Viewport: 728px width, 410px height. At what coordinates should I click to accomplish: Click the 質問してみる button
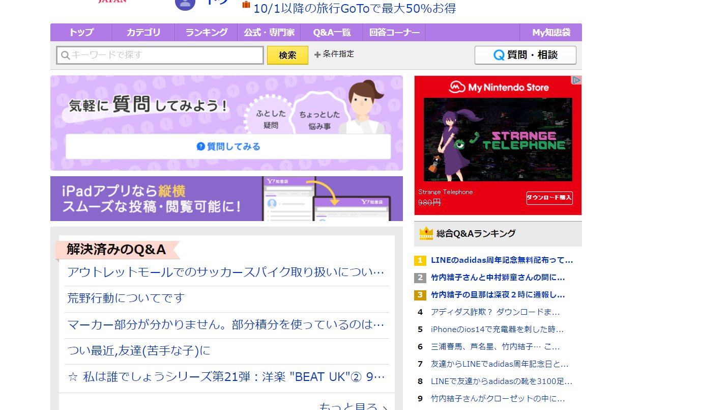[x=228, y=147]
